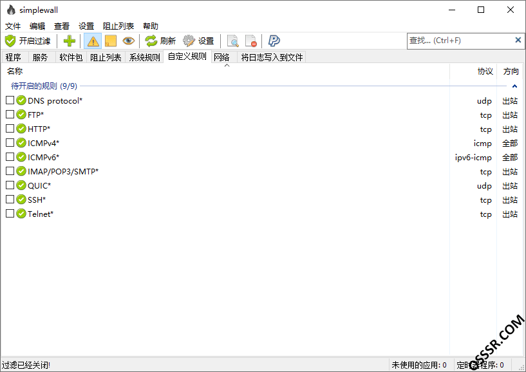Viewport: 526px width, 372px height.
Task: Click green check icon of ICMPv4 rule
Action: point(21,143)
